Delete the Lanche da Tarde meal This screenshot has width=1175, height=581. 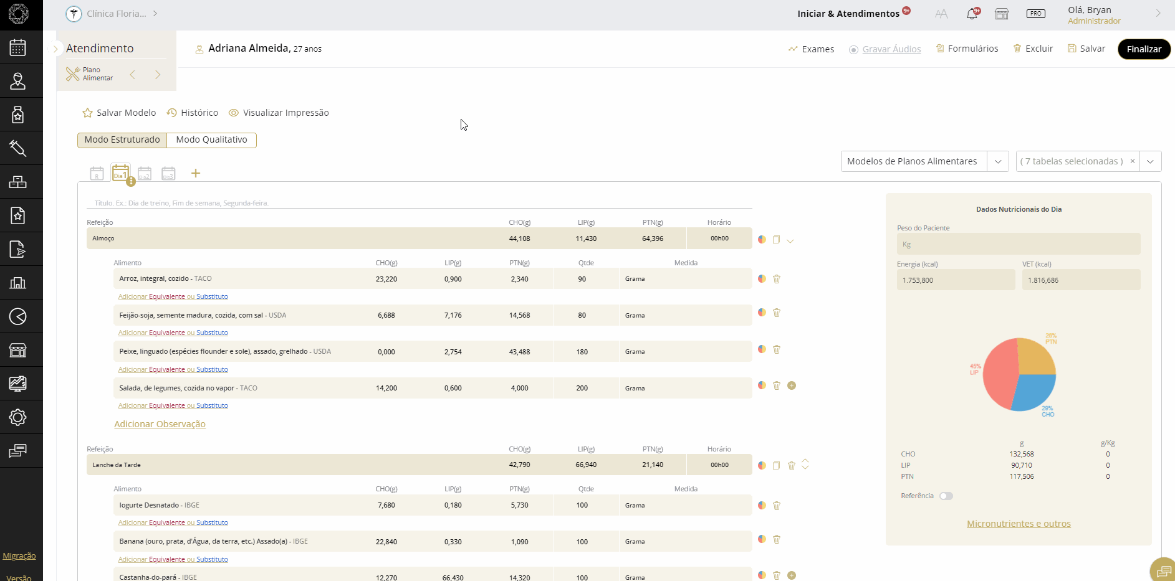tap(791, 465)
